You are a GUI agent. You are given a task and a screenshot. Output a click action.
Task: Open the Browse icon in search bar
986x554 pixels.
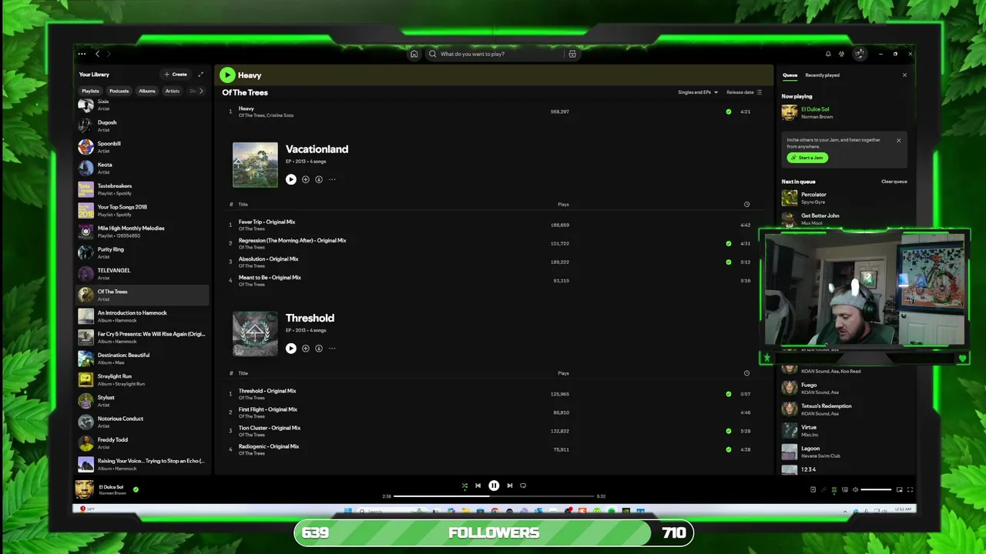572,54
